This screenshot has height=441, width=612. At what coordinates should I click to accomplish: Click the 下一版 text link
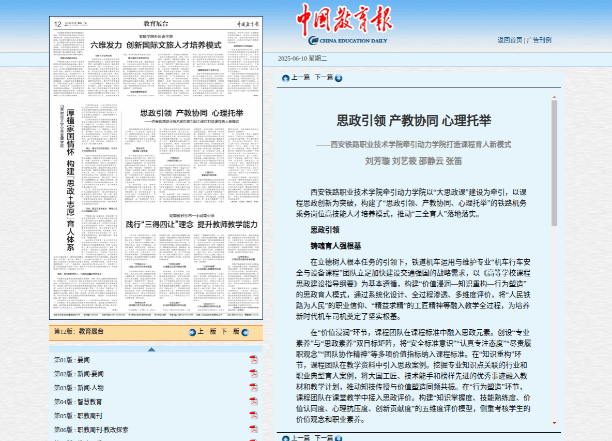(x=230, y=332)
